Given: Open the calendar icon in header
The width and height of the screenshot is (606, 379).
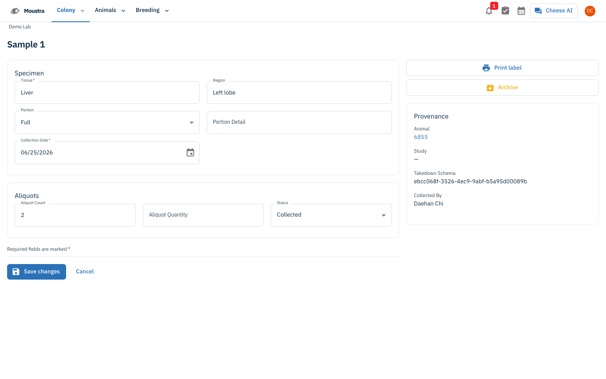Looking at the screenshot, I should point(521,11).
